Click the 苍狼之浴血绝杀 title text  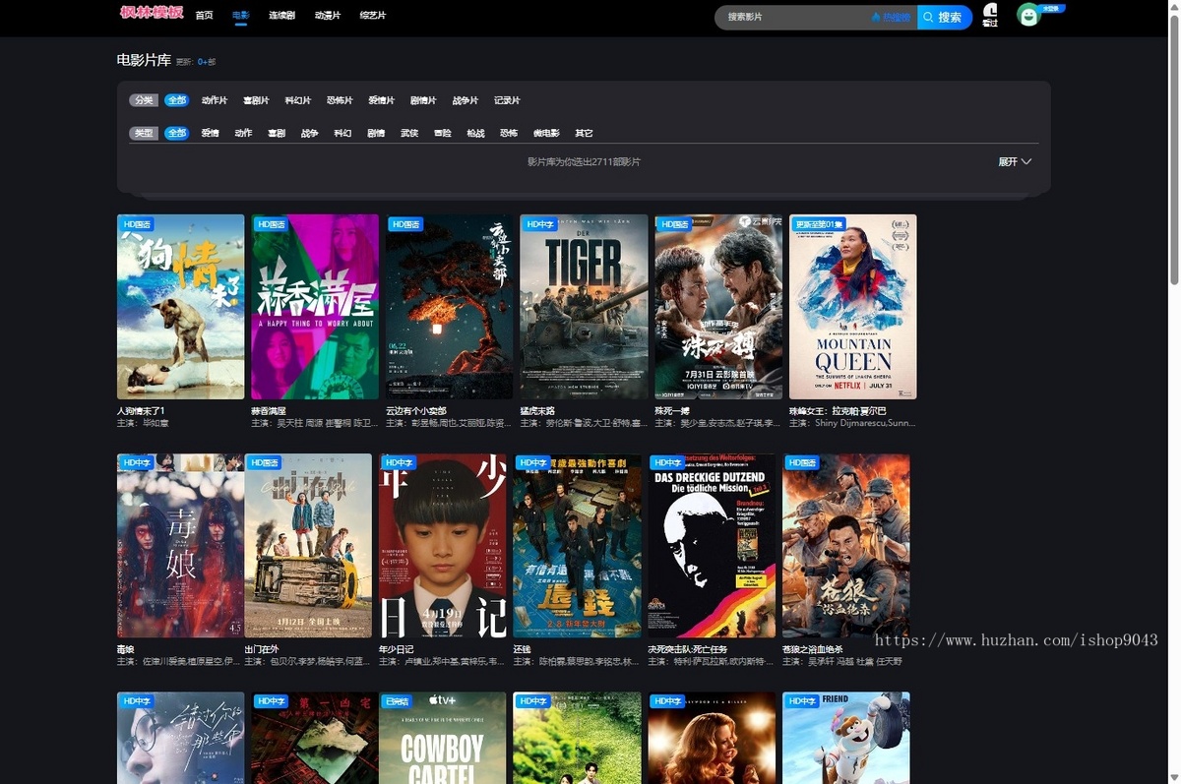(x=813, y=649)
